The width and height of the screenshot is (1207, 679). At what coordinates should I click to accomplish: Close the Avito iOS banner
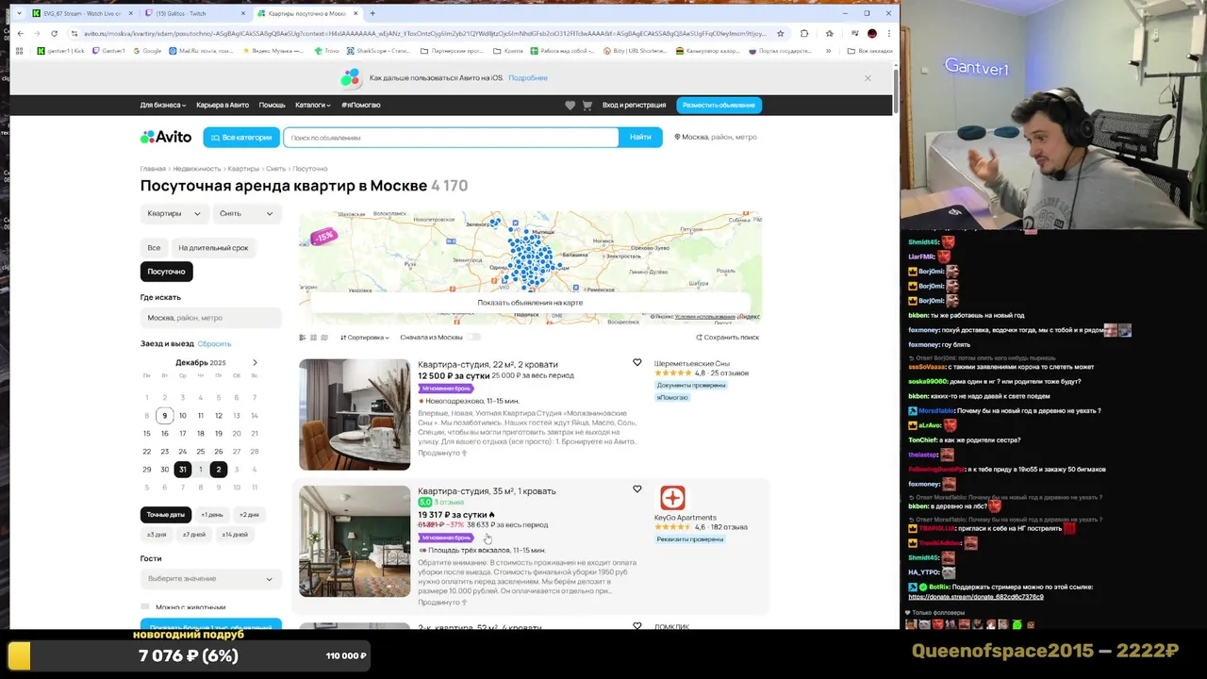coord(868,77)
